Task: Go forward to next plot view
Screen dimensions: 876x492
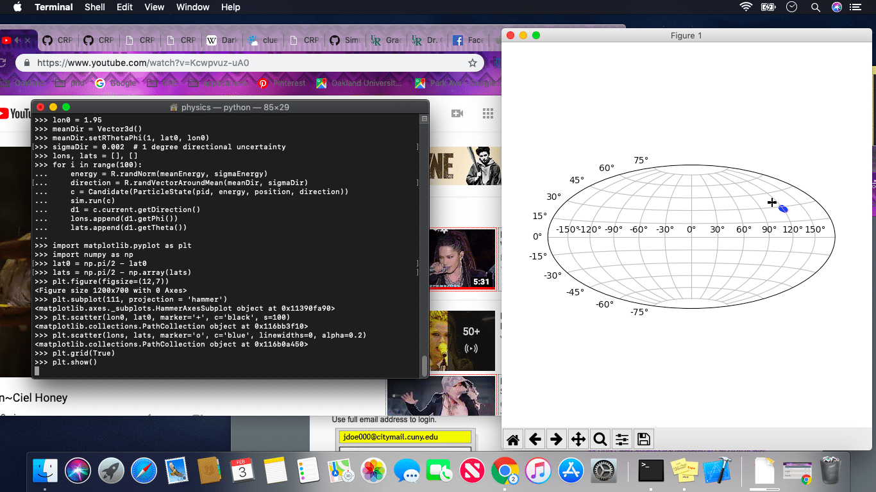Action: [557, 439]
